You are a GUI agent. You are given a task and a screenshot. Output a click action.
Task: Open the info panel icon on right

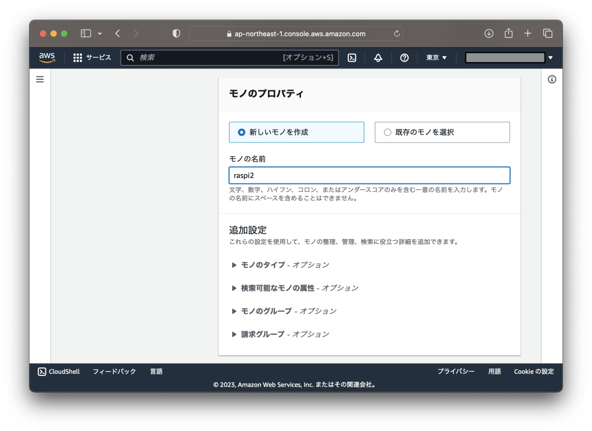point(552,79)
